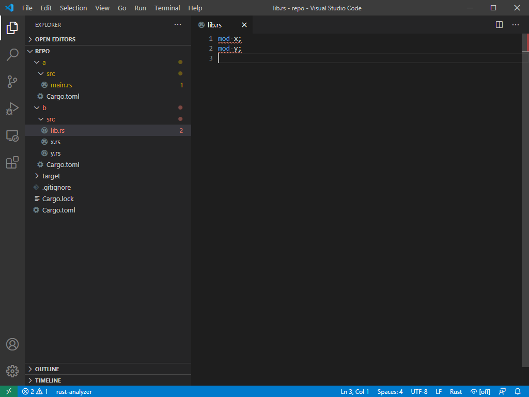Select the Source Control icon
529x397 pixels.
(12, 82)
